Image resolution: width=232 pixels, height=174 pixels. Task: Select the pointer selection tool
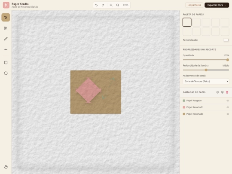point(6,17)
